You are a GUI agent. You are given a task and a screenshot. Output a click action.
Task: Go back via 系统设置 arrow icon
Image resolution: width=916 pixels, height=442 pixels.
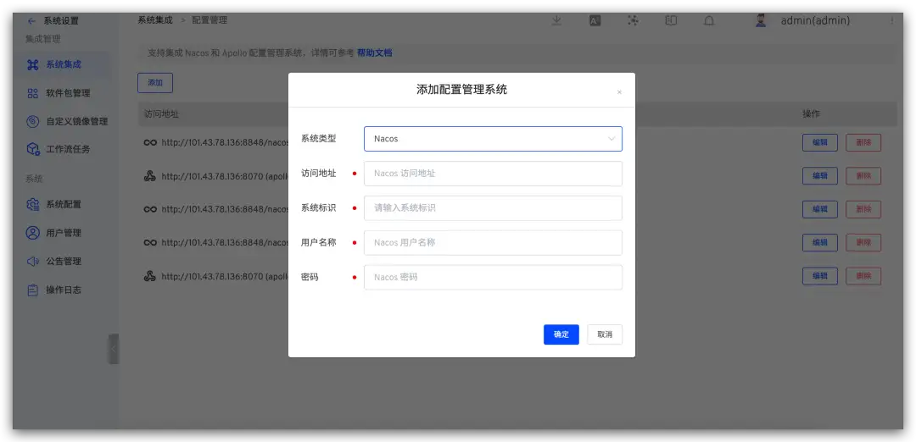pos(31,21)
